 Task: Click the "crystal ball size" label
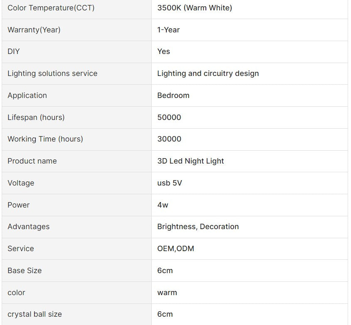click(x=35, y=314)
